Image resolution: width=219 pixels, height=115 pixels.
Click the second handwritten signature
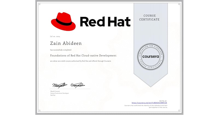(x=78, y=85)
